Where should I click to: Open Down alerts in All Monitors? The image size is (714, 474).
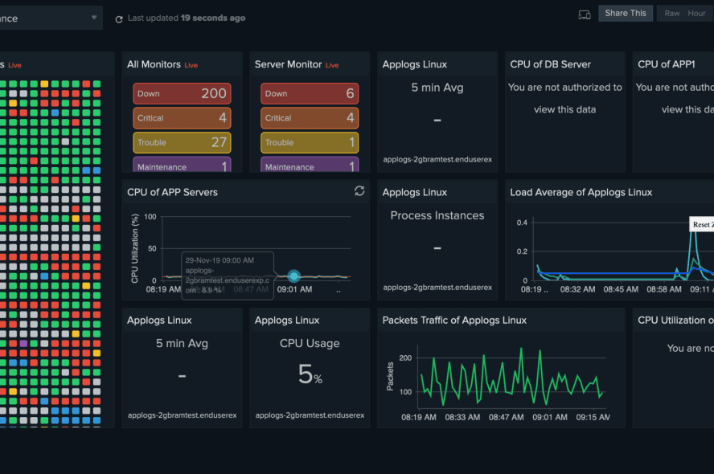tap(182, 93)
